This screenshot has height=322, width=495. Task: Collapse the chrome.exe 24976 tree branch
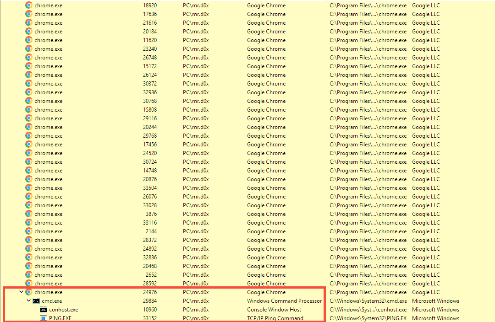(x=21, y=292)
